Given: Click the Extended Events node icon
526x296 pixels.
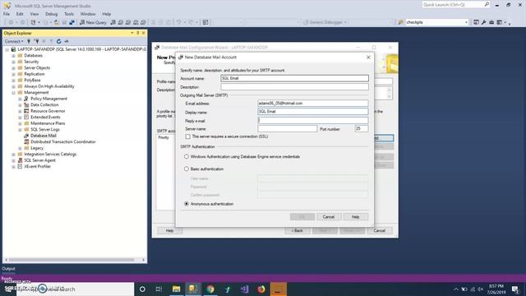Looking at the screenshot, I should pyautogui.click(x=26, y=117).
